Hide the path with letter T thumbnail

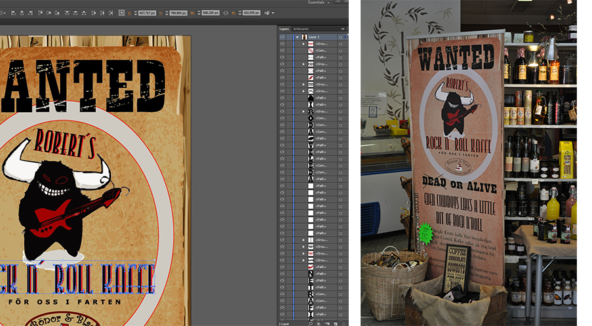282,287
